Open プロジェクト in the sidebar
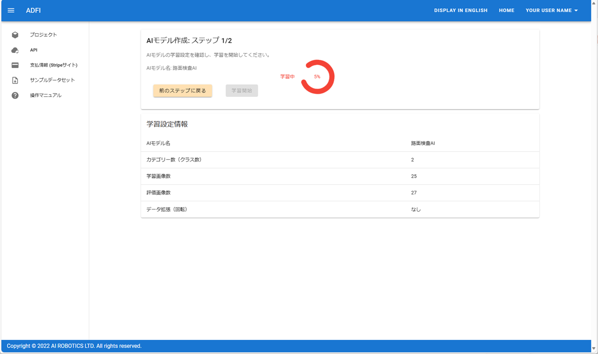Screen dimensions: 598x354 click(x=44, y=35)
